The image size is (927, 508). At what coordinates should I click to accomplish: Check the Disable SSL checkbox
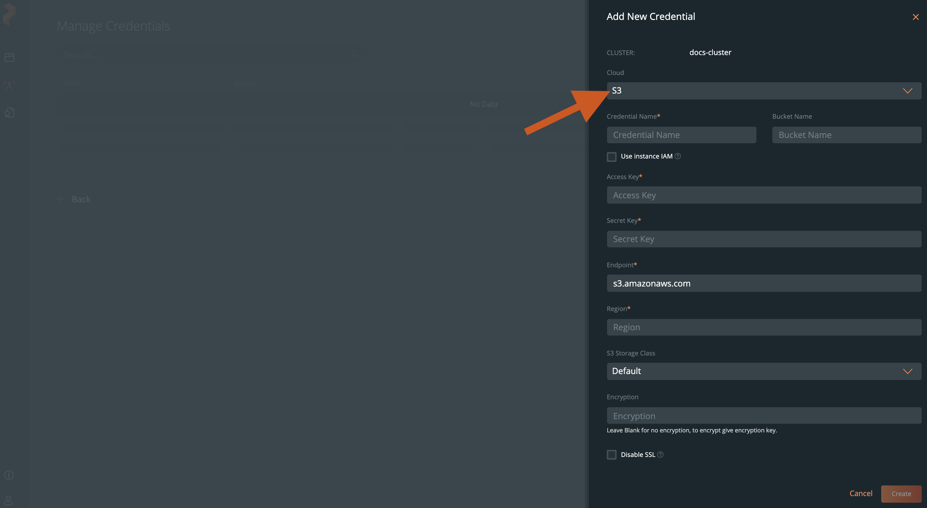pos(611,454)
